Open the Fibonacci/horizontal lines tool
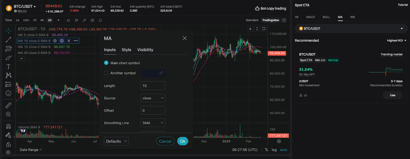Viewport: 410px width, 159px height. tap(8, 48)
